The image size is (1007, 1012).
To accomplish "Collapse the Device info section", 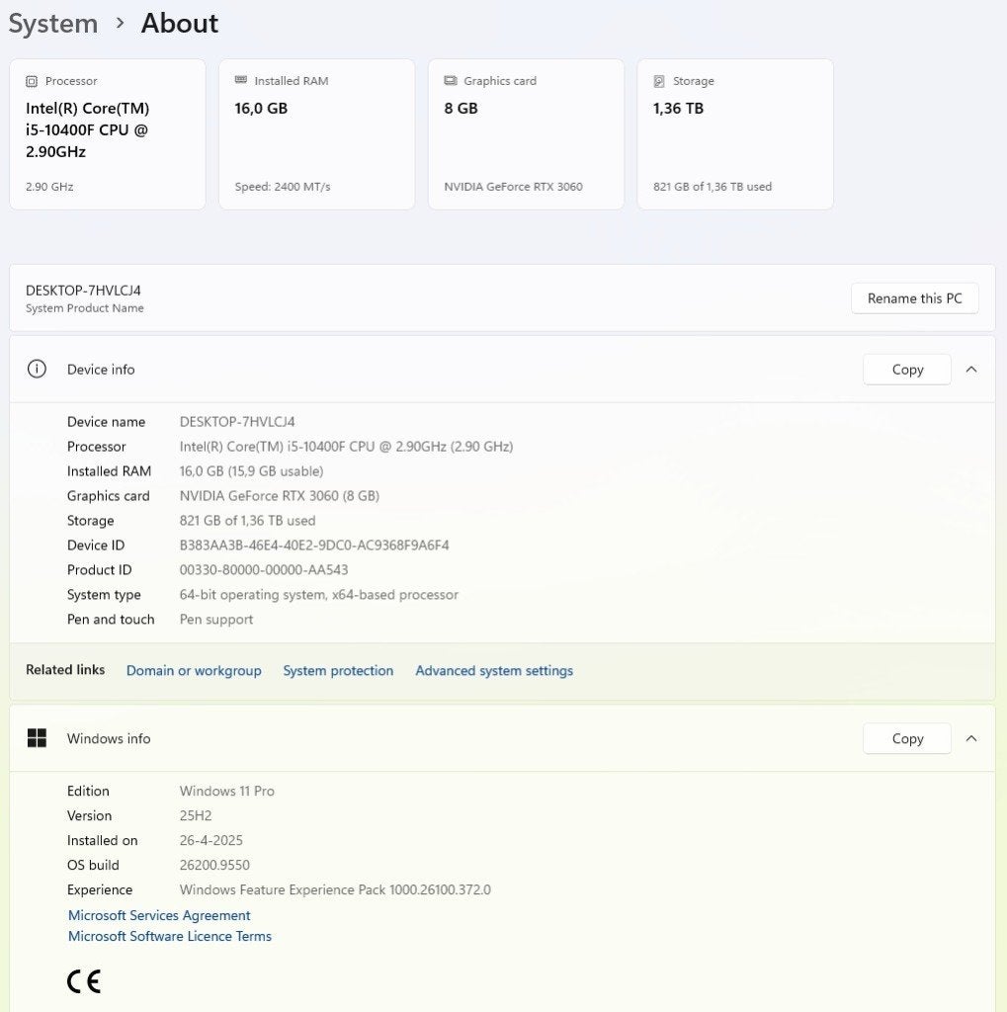I will click(x=970, y=370).
